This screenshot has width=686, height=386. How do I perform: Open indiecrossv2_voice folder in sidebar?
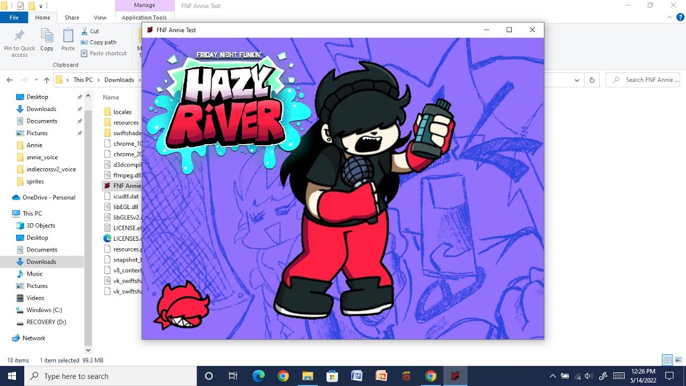tap(51, 169)
